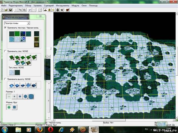Expand the Палитра почвы dropdown

(x=28, y=23)
